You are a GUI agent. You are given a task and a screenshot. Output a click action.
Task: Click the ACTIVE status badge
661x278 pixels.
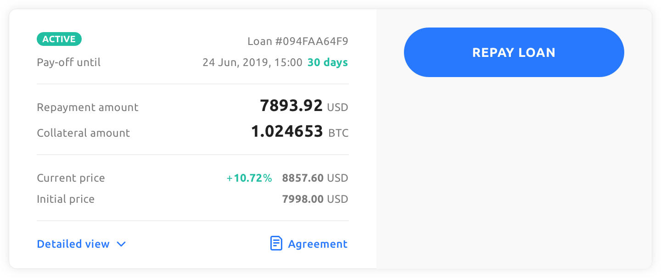coord(59,39)
